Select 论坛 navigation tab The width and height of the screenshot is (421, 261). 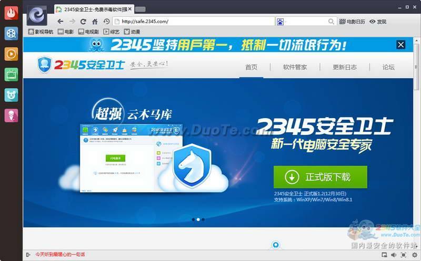[x=388, y=67]
